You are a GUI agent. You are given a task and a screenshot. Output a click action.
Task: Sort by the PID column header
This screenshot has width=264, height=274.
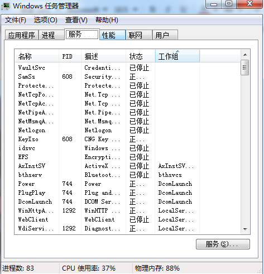(70, 56)
